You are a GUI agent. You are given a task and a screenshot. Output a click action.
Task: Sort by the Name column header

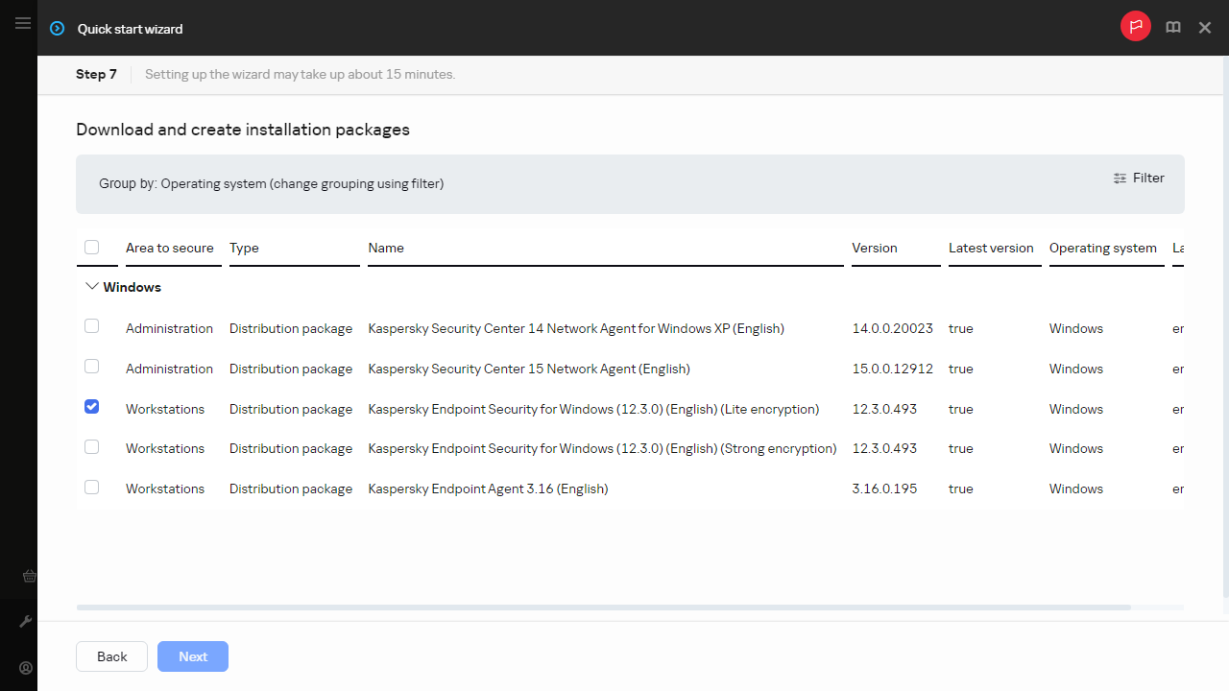(x=386, y=248)
